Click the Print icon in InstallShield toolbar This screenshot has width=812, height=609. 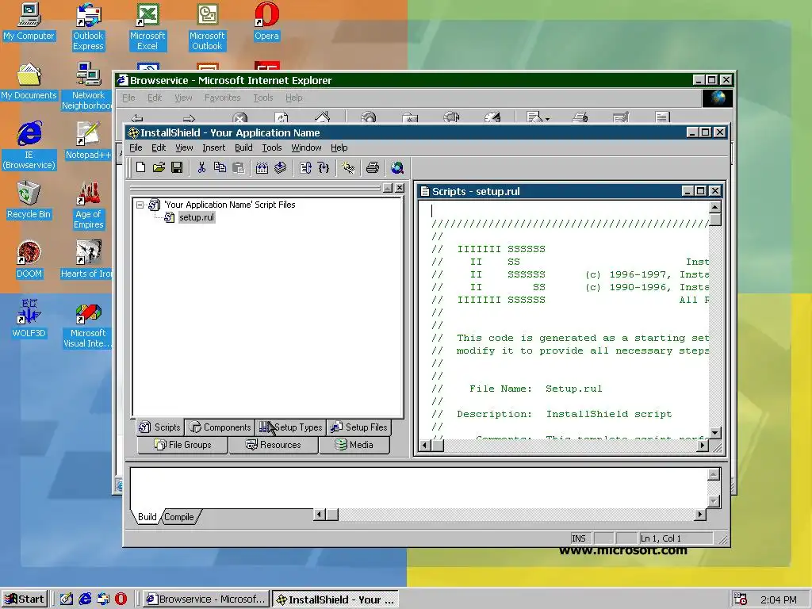tap(373, 167)
